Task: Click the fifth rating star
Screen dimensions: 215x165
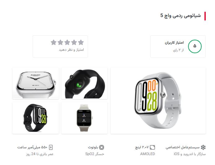Action: [x=54, y=42]
